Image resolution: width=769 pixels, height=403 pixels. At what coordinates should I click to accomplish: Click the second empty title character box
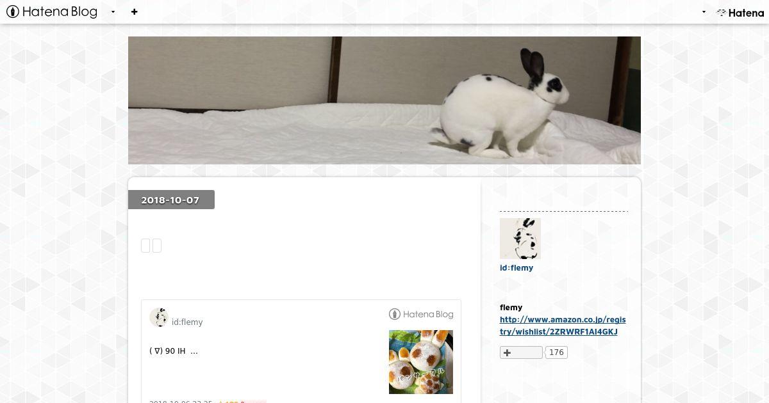157,246
